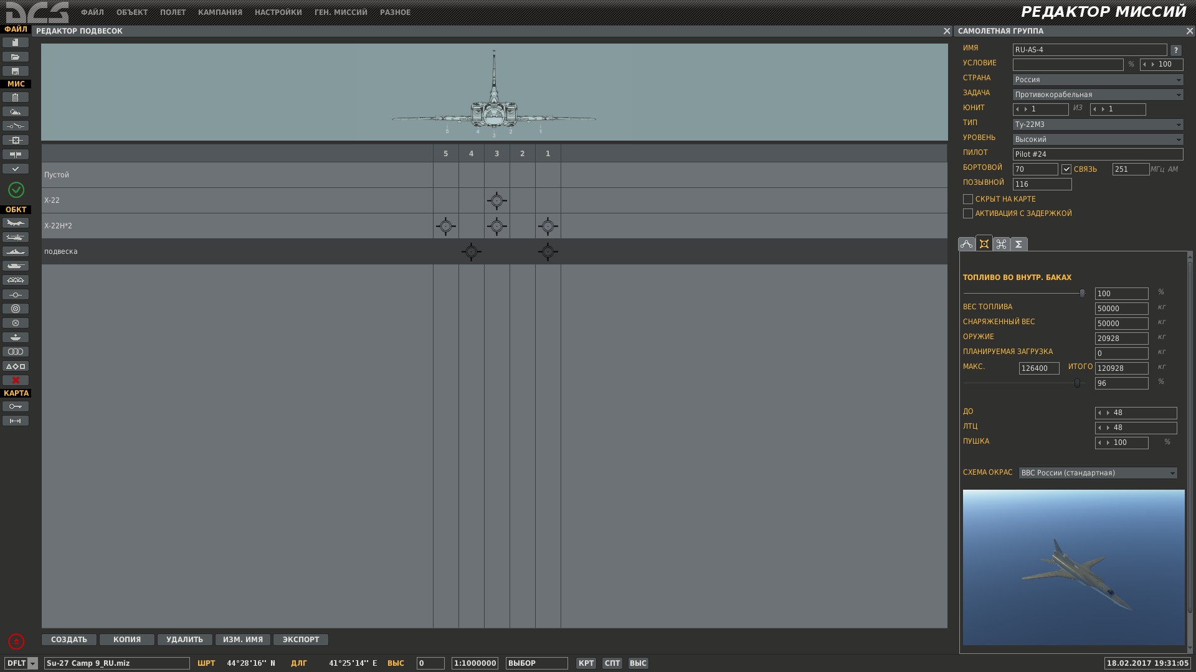Enable АКТИВАЦИЯ С ЗАДЕРЖКОЙ checkbox
The width and height of the screenshot is (1196, 672).
(967, 213)
